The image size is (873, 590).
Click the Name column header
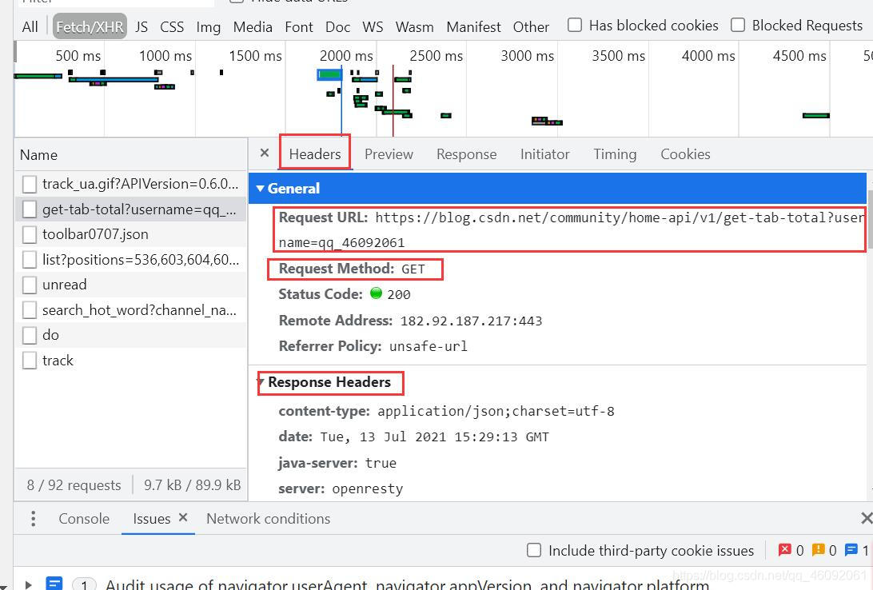click(130, 155)
